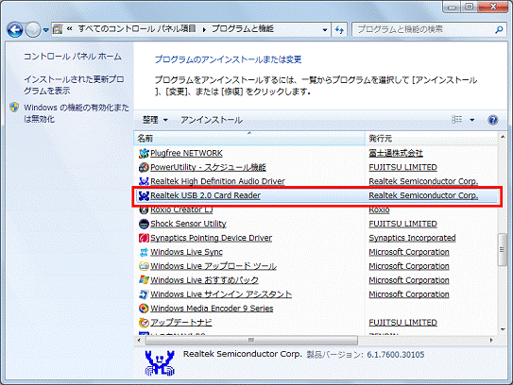Sort by the 発行元 column header
The image size is (513, 385).
(x=431, y=139)
